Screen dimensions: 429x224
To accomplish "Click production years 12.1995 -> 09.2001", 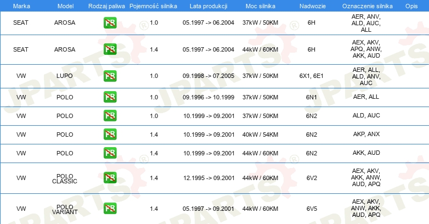I will [x=209, y=178].
